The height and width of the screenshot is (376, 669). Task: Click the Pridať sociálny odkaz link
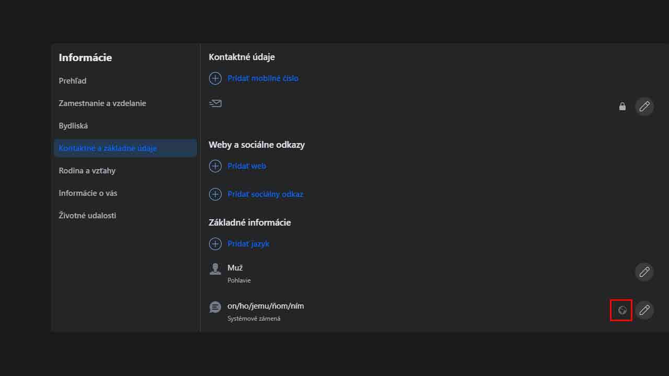265,194
